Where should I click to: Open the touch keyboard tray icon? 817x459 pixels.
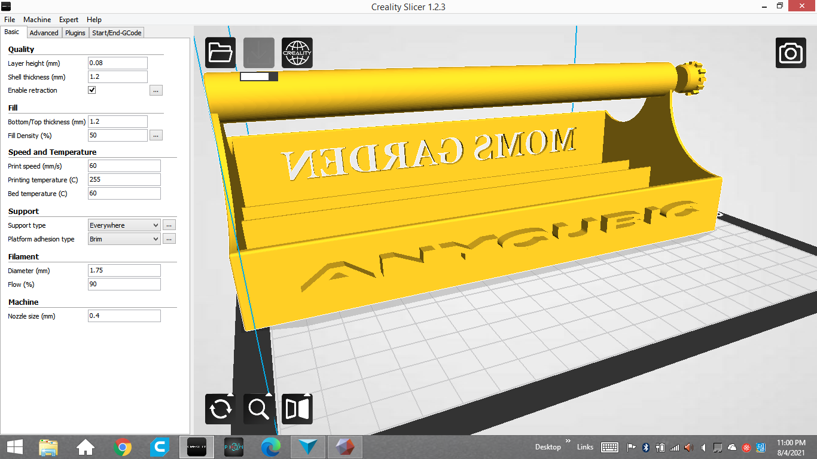[x=609, y=447]
